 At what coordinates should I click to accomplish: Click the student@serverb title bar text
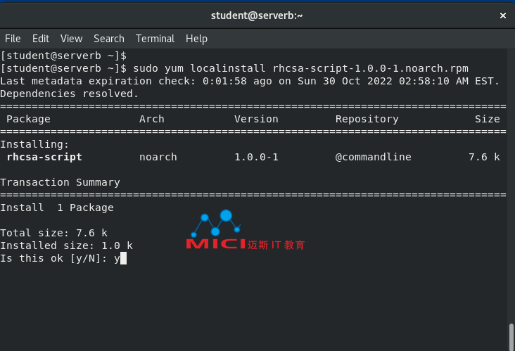click(257, 15)
